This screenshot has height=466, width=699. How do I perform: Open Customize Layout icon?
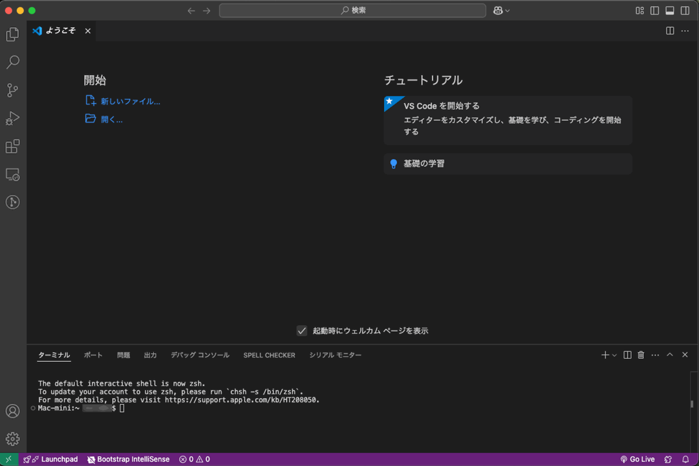point(640,10)
